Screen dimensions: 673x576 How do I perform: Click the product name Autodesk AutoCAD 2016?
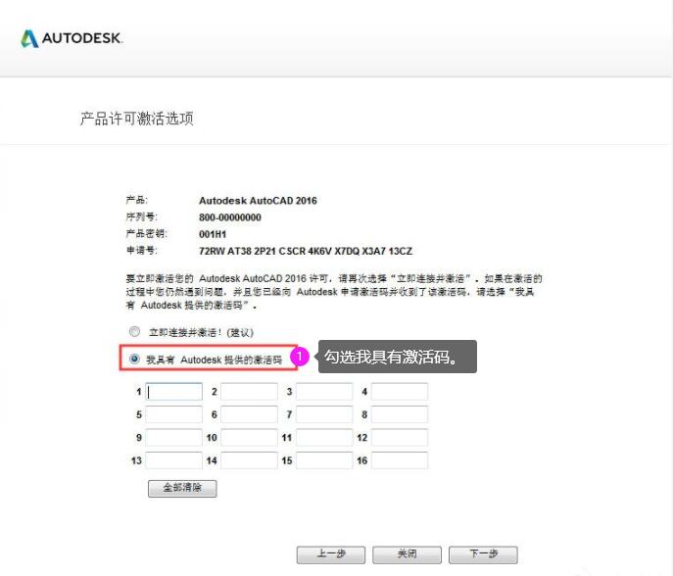click(x=258, y=201)
